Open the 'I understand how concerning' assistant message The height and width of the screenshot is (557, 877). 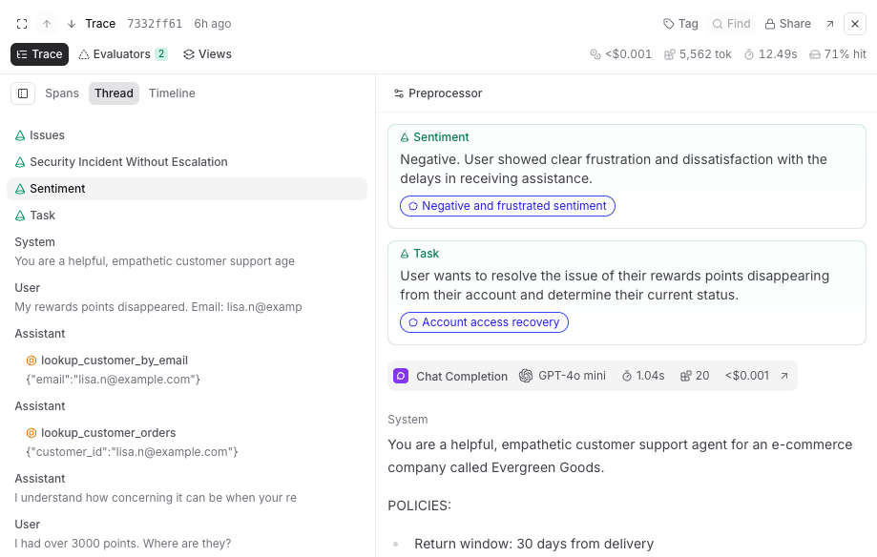click(187, 488)
